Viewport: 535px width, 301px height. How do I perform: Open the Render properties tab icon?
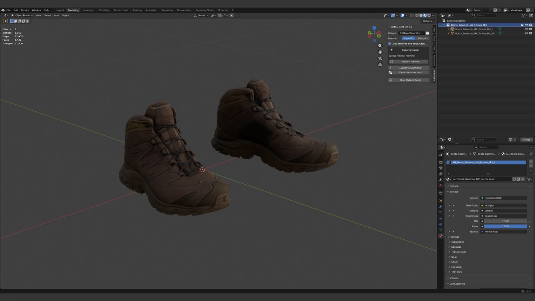tap(441, 162)
